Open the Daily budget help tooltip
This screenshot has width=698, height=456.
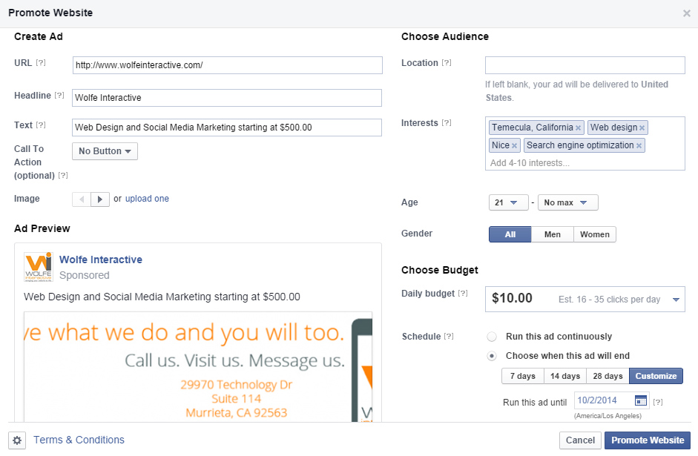[463, 293]
